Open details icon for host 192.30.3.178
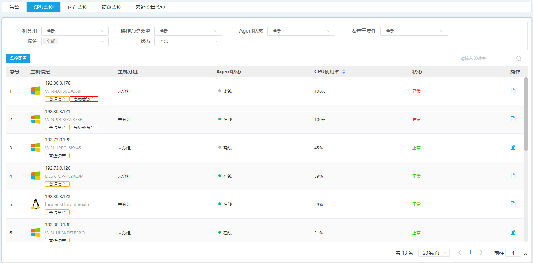 click(x=513, y=91)
